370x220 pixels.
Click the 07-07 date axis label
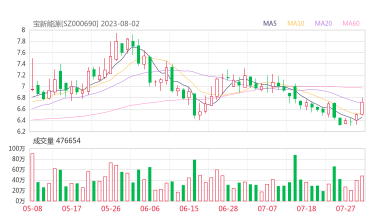pos(267,208)
